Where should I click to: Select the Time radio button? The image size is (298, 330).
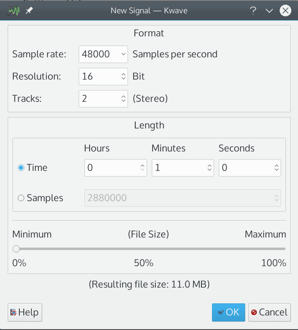coord(21,168)
